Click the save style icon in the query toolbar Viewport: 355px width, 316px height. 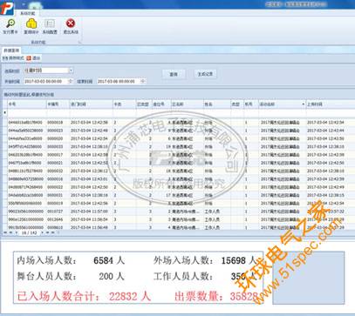click(4, 58)
